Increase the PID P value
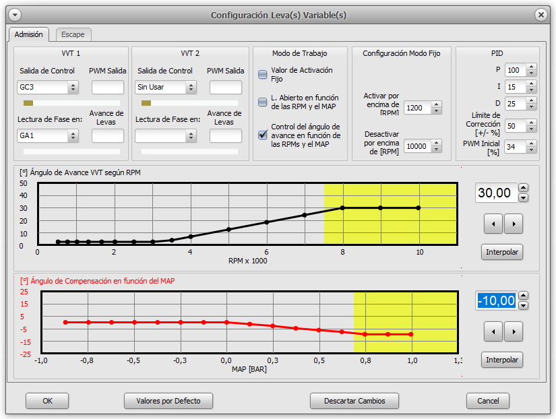Screen dimensions: 556x419 tap(531, 67)
